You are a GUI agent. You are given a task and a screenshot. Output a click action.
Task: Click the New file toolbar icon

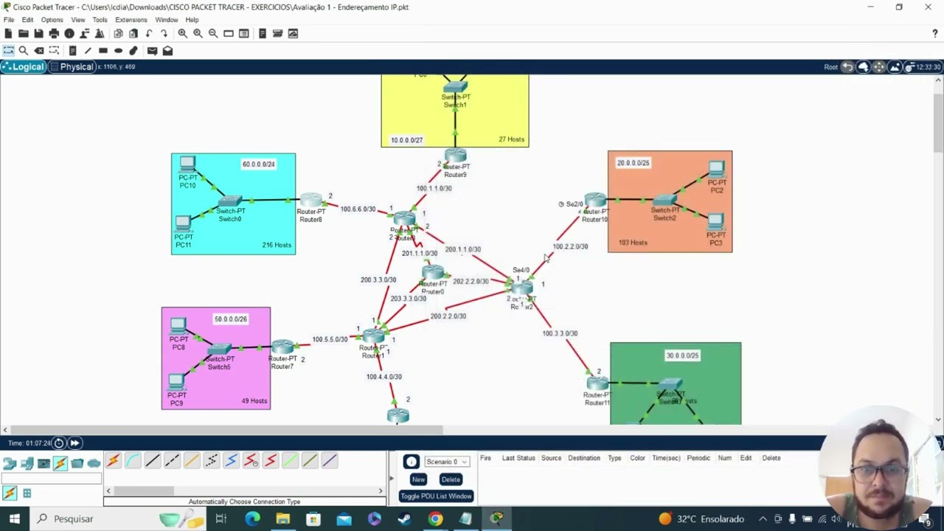[x=8, y=33]
